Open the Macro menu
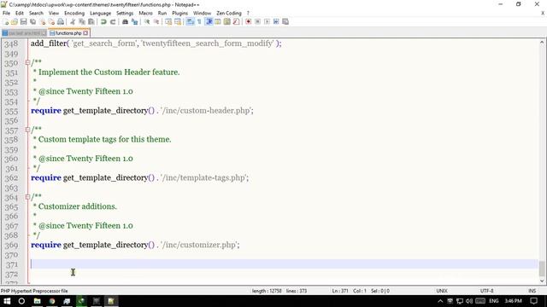547x307 pixels. [145, 13]
